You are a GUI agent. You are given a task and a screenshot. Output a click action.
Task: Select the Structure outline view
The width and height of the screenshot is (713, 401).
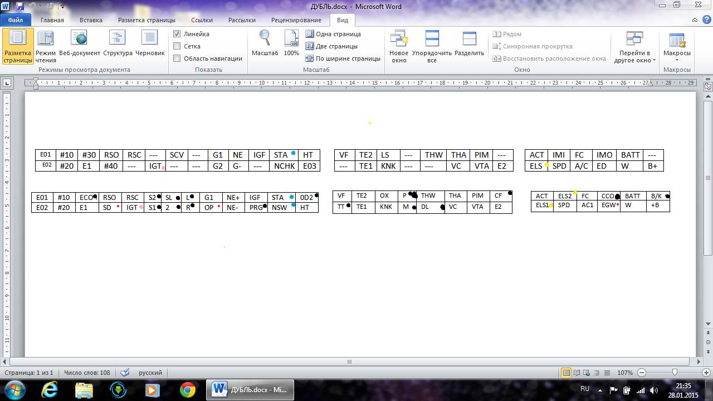pyautogui.click(x=118, y=46)
